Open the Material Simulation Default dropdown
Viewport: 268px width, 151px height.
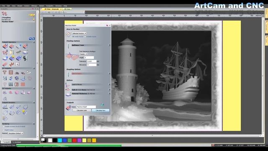coord(15,133)
